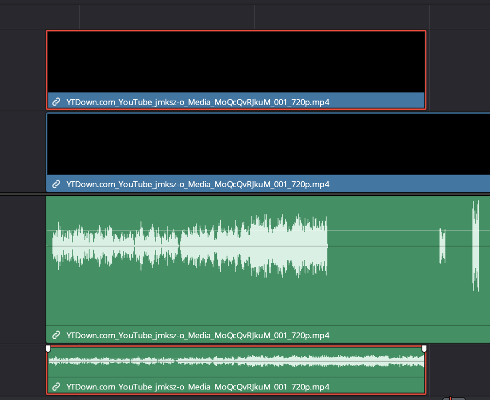Click the left fade handle on the bottom audio clip
Screen dimensions: 490x400
pyautogui.click(x=48, y=348)
